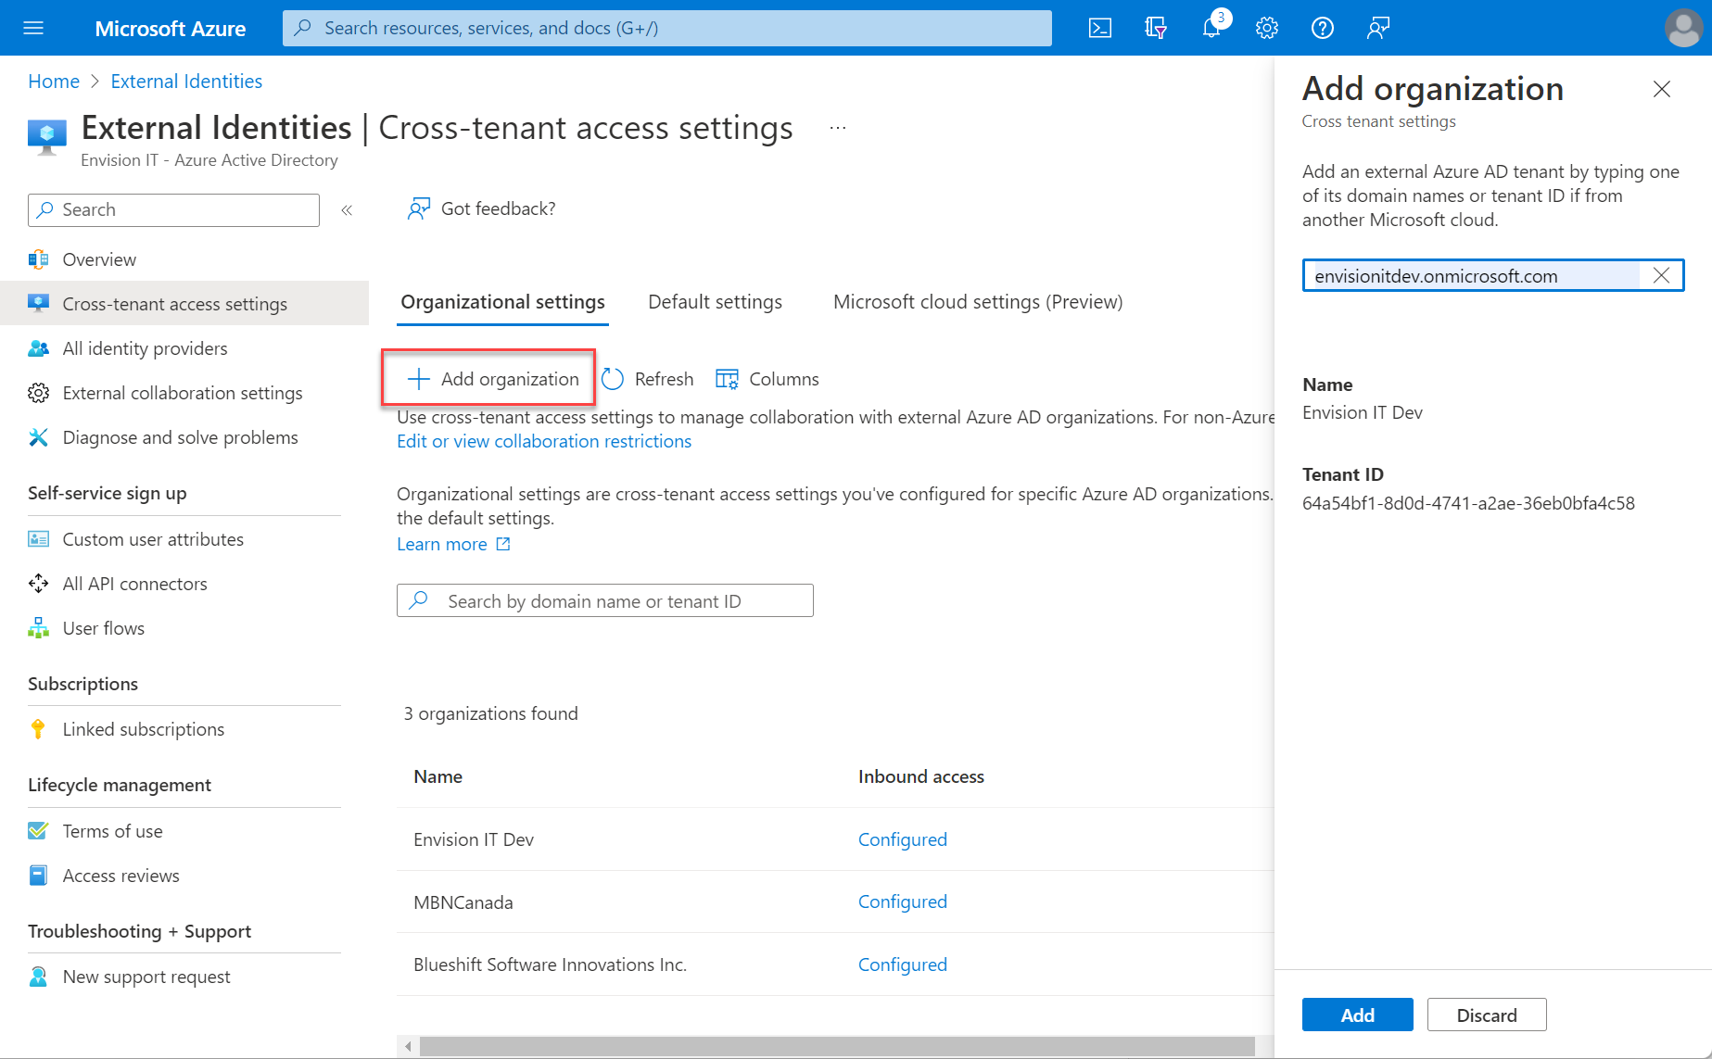
Task: Open Cross-tenant access settings in sidebar
Action: point(184,304)
